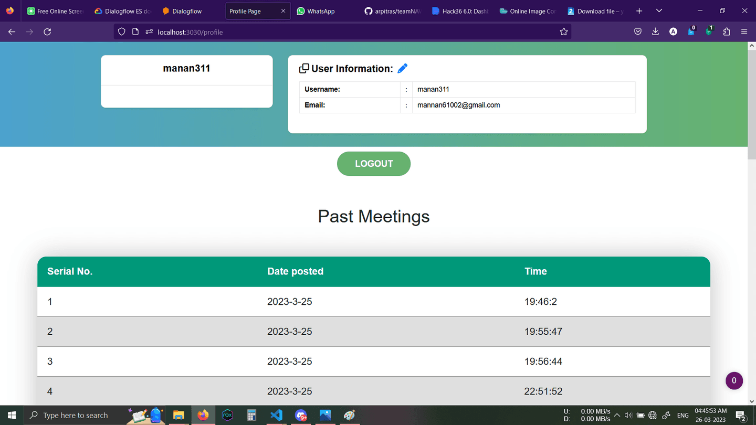Click serial number 3 in meetings table
The image size is (756, 425).
point(50,362)
